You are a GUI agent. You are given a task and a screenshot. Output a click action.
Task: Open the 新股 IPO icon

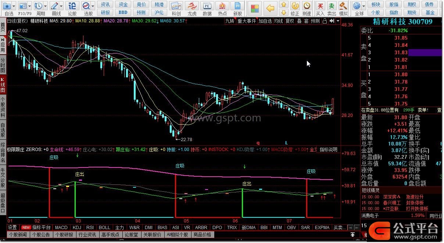coord(238,6)
